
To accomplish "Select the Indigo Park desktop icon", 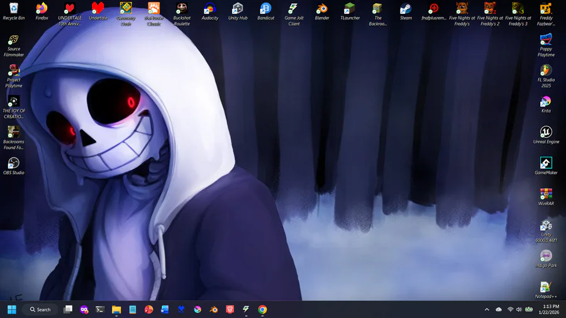I will click(546, 259).
